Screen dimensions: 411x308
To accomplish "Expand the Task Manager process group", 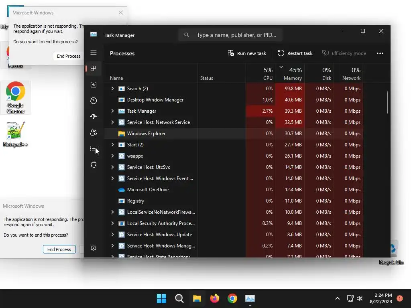I will click(x=112, y=111).
